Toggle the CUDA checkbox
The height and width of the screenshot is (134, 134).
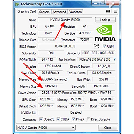coord(58,119)
